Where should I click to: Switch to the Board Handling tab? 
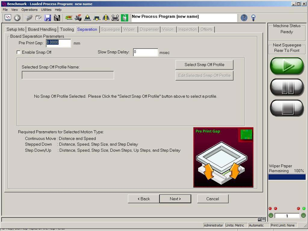click(42, 29)
